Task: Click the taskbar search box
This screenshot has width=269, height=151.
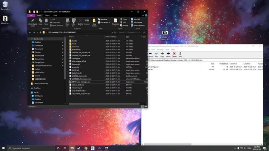Action: 31,148
